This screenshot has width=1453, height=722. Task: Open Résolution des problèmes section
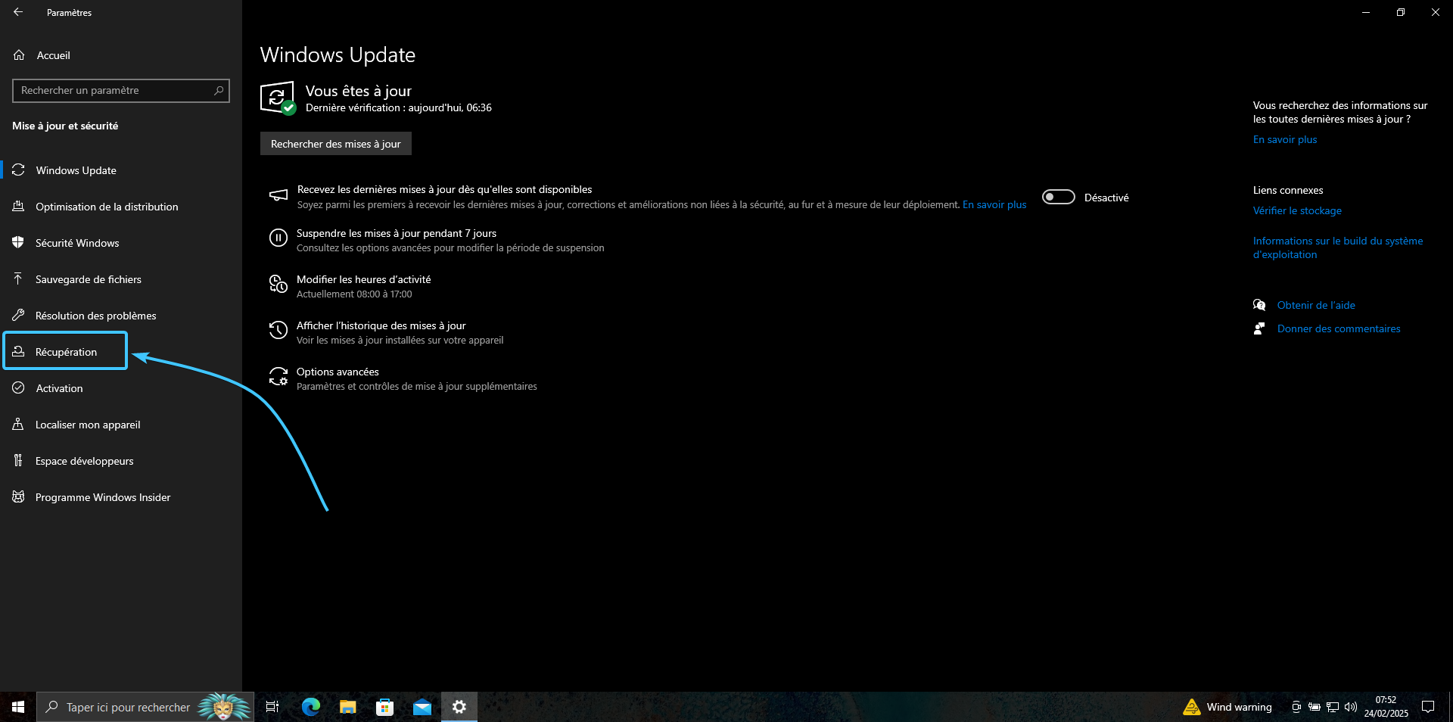[121, 316]
